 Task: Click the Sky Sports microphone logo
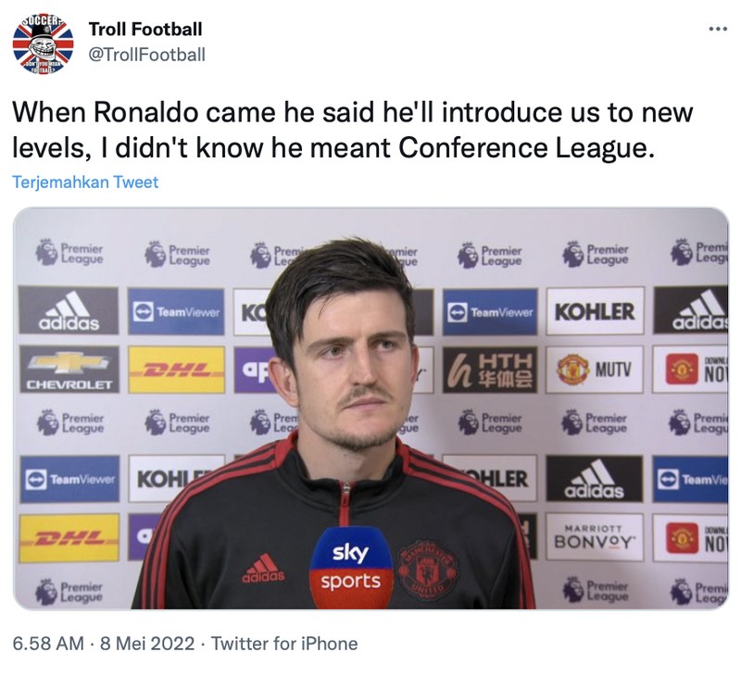pyautogui.click(x=351, y=567)
